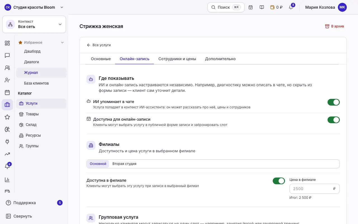Click the bell icon in the left rail
The height and width of the screenshot is (224, 358).
pyautogui.click(x=7, y=166)
